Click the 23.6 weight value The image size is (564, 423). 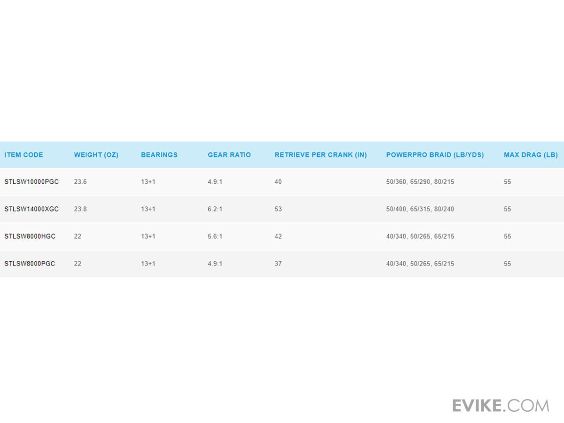(80, 181)
